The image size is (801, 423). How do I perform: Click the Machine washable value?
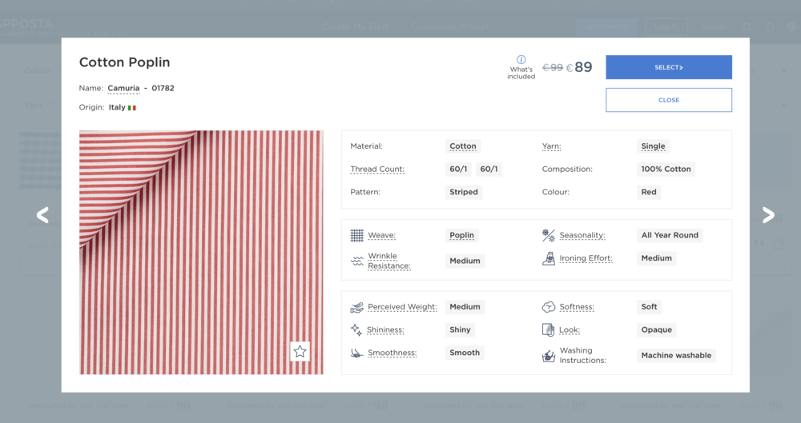point(676,355)
